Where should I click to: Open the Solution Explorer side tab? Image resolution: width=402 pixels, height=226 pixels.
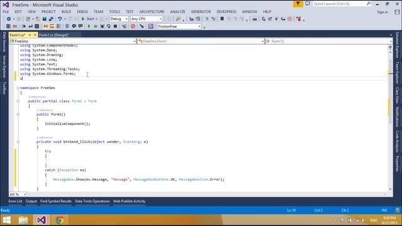pyautogui.click(x=397, y=45)
